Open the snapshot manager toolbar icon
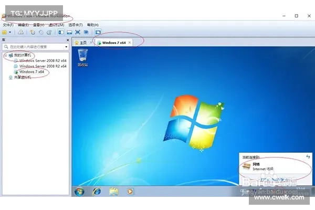 [49, 33]
